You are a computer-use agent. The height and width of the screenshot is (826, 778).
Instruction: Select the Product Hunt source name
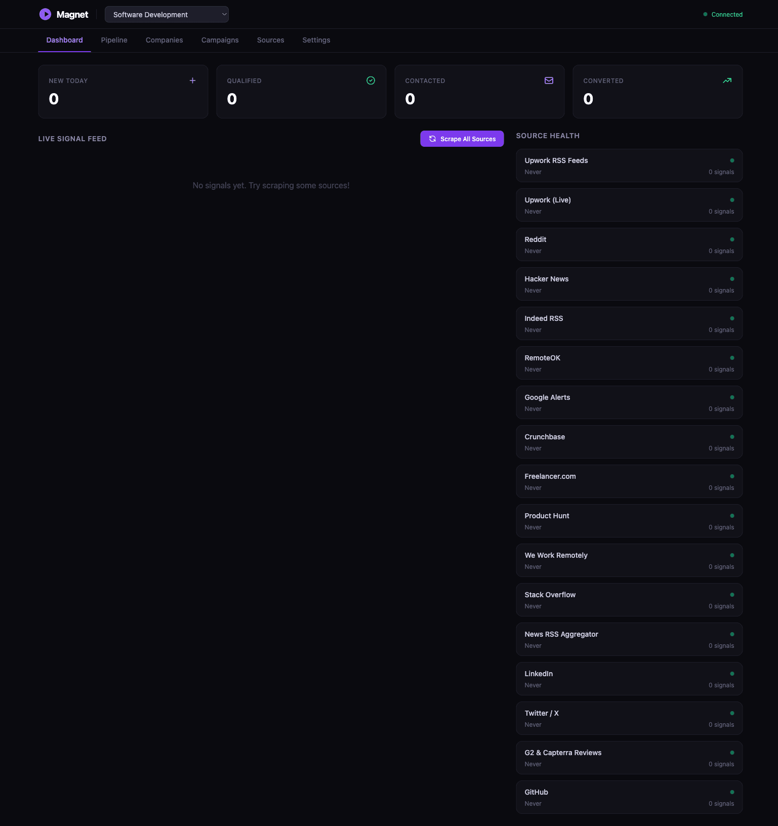(x=547, y=516)
